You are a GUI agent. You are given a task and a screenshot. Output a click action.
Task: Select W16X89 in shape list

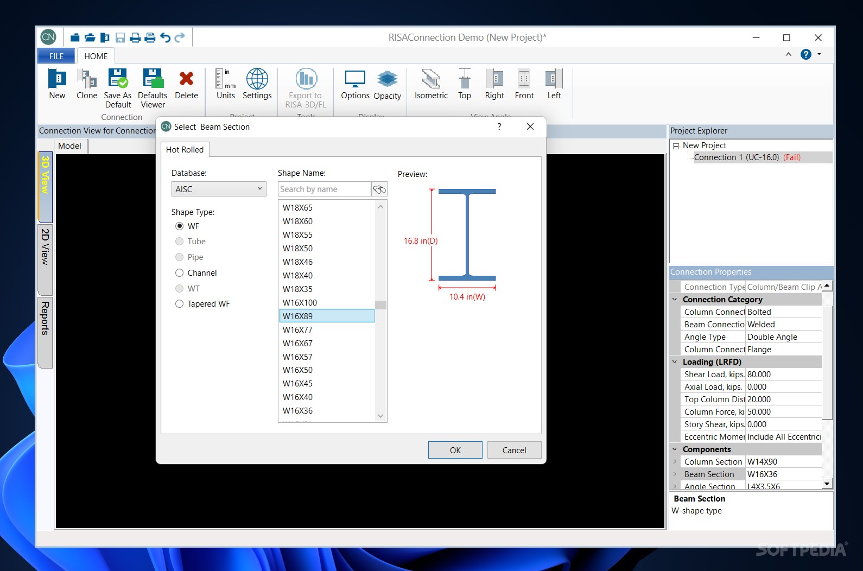[326, 316]
